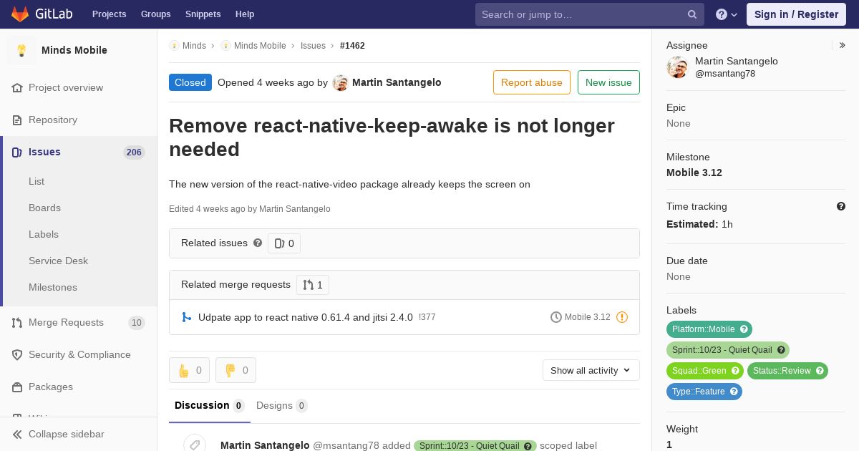Screen dimensions: 859x451
Task: Click related merge requests count icon
Action: [309, 285]
